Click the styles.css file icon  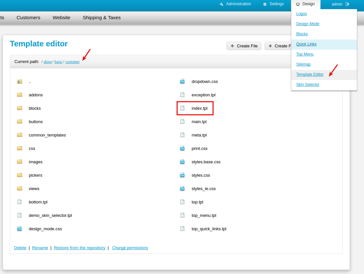182,175
